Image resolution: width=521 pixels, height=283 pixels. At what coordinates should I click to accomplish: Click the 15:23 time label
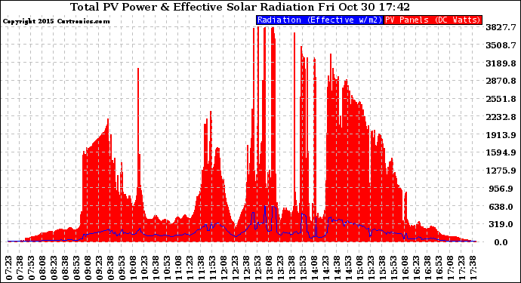click(x=371, y=267)
